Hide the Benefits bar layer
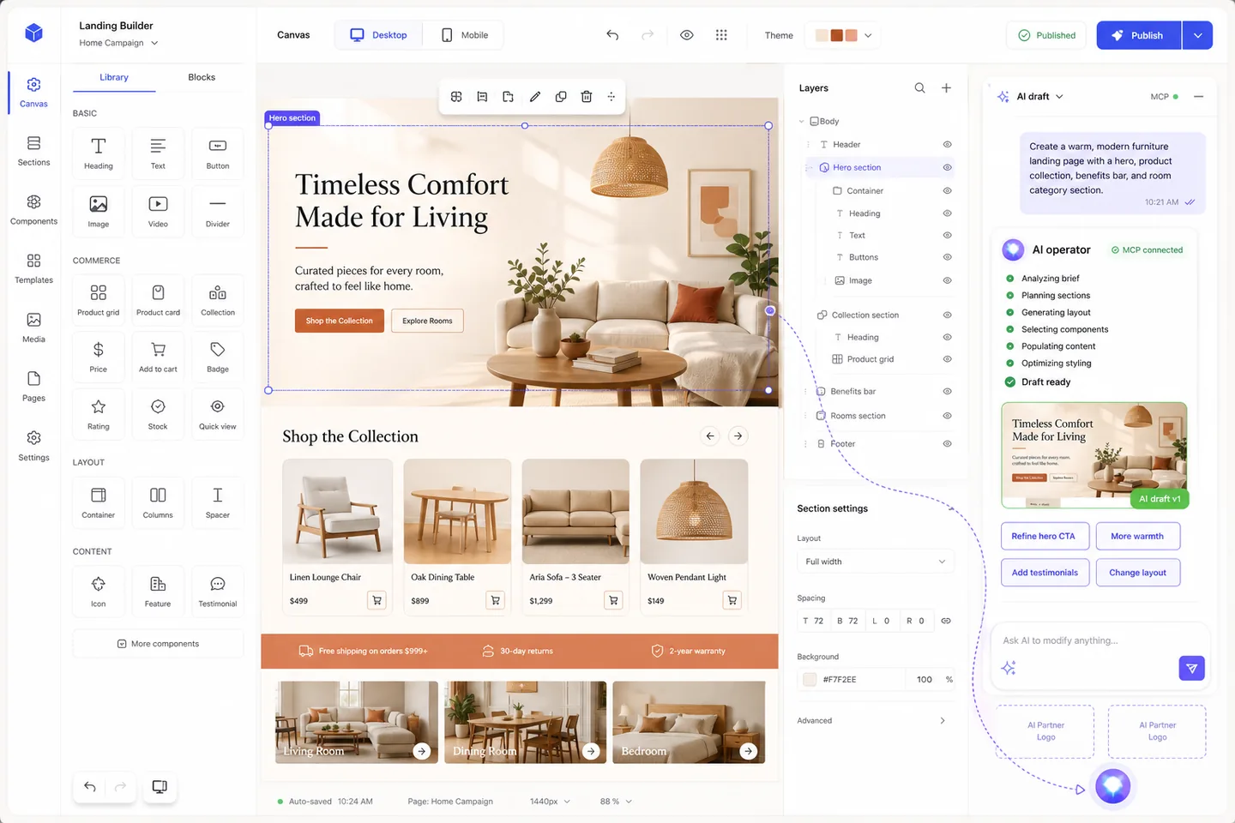The width and height of the screenshot is (1235, 823). coord(948,392)
